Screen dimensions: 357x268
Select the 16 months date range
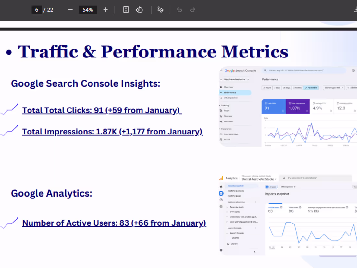(x=311, y=88)
